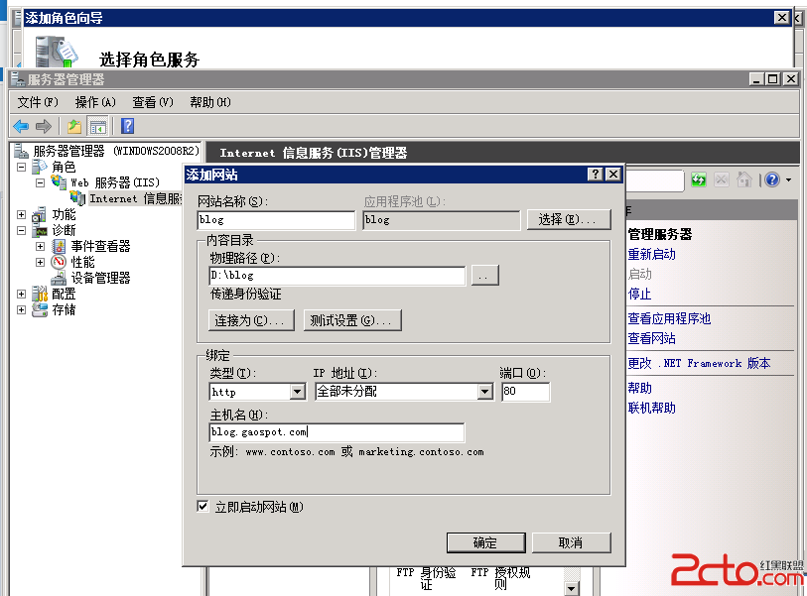Click the IIS Manager address field
The image size is (807, 596).
tap(655, 180)
